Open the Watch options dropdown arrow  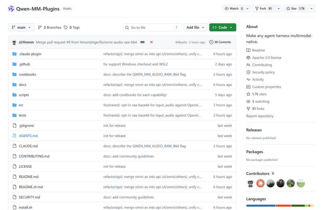click(247, 8)
